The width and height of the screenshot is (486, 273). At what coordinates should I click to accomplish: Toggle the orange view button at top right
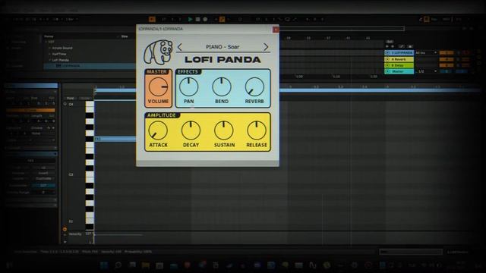click(427, 19)
